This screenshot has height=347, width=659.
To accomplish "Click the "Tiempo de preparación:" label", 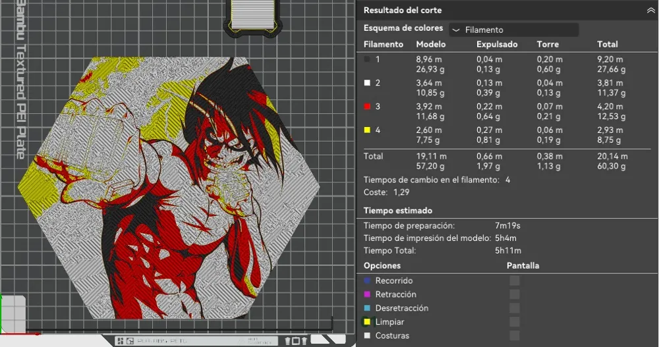I will 409,226.
